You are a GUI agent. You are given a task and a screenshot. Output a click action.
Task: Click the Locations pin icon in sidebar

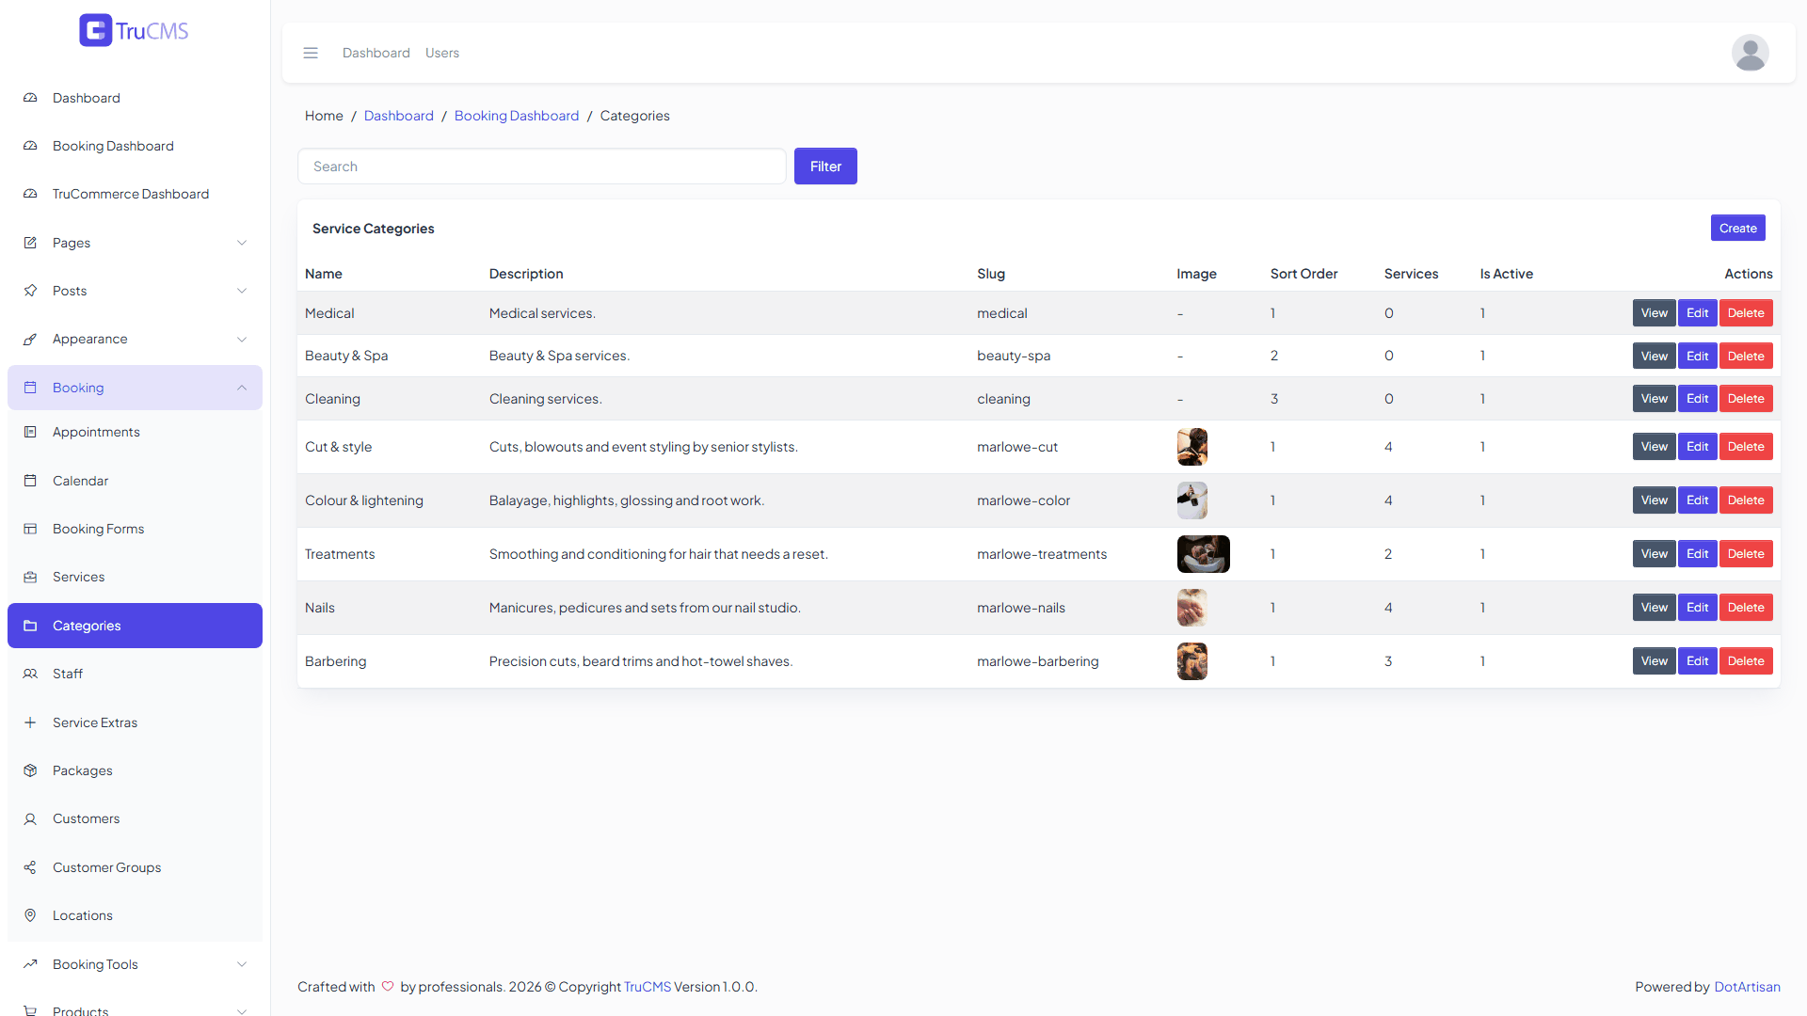pyautogui.click(x=30, y=915)
